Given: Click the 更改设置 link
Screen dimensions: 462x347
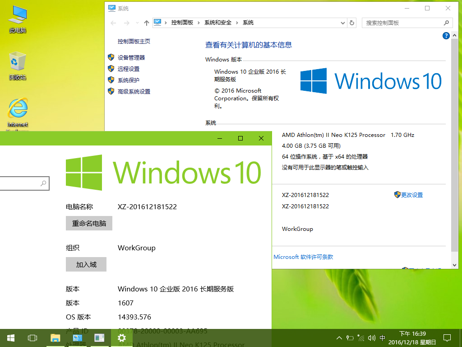Looking at the screenshot, I should coord(411,195).
